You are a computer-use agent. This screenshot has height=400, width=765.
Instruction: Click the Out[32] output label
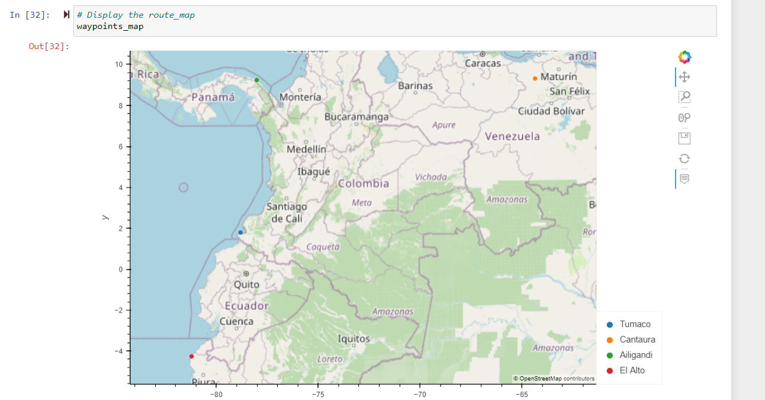(49, 46)
